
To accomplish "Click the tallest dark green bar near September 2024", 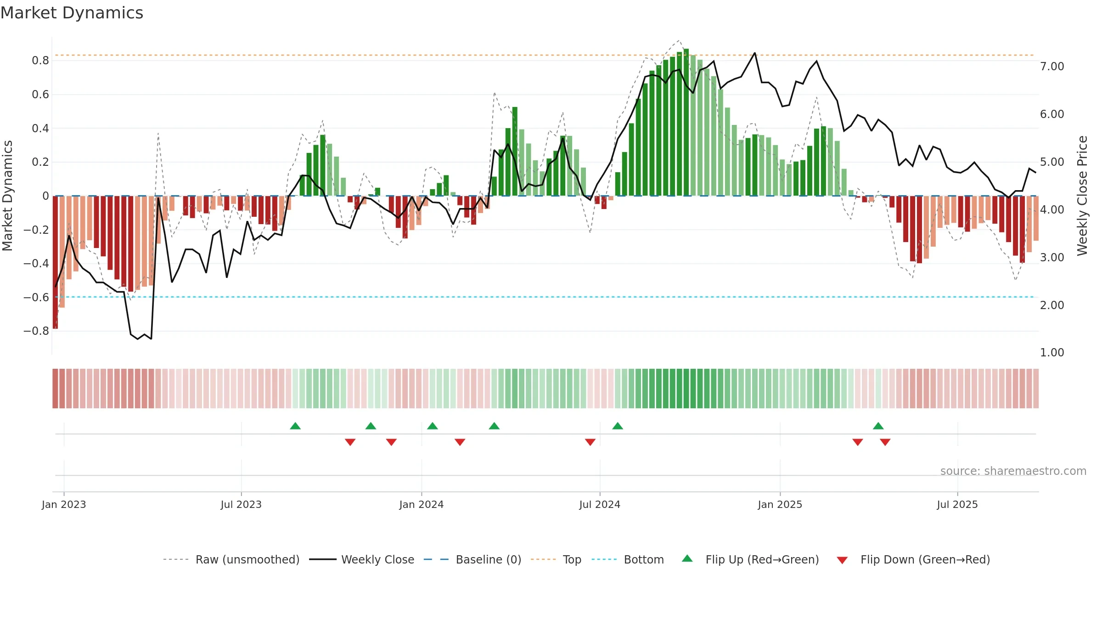I will pos(686,122).
